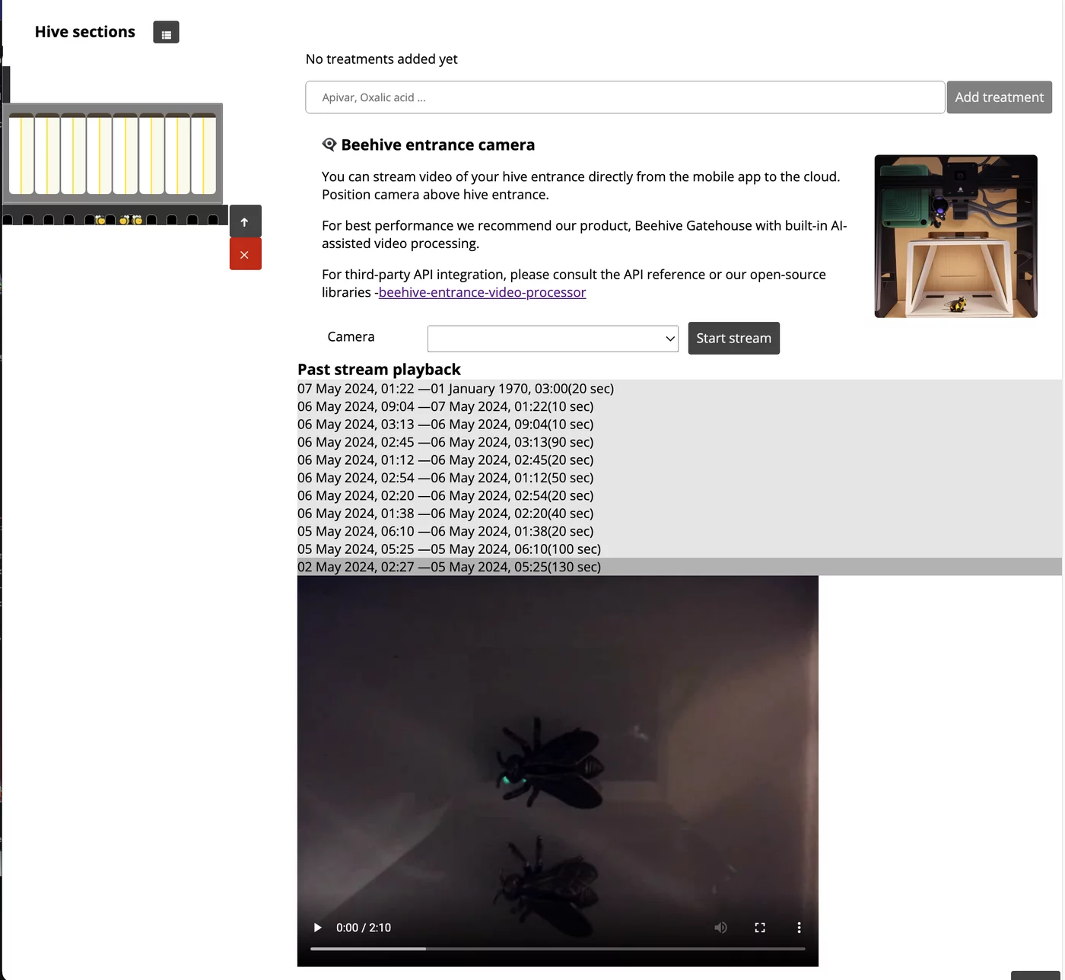This screenshot has width=1065, height=980.
Task: Click the red X delete section button
Action: coord(245,254)
